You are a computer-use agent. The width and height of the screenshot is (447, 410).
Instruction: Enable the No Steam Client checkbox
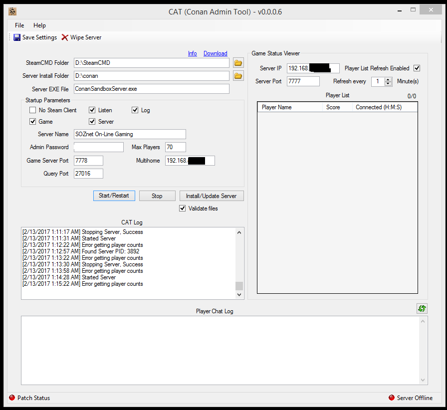(33, 110)
